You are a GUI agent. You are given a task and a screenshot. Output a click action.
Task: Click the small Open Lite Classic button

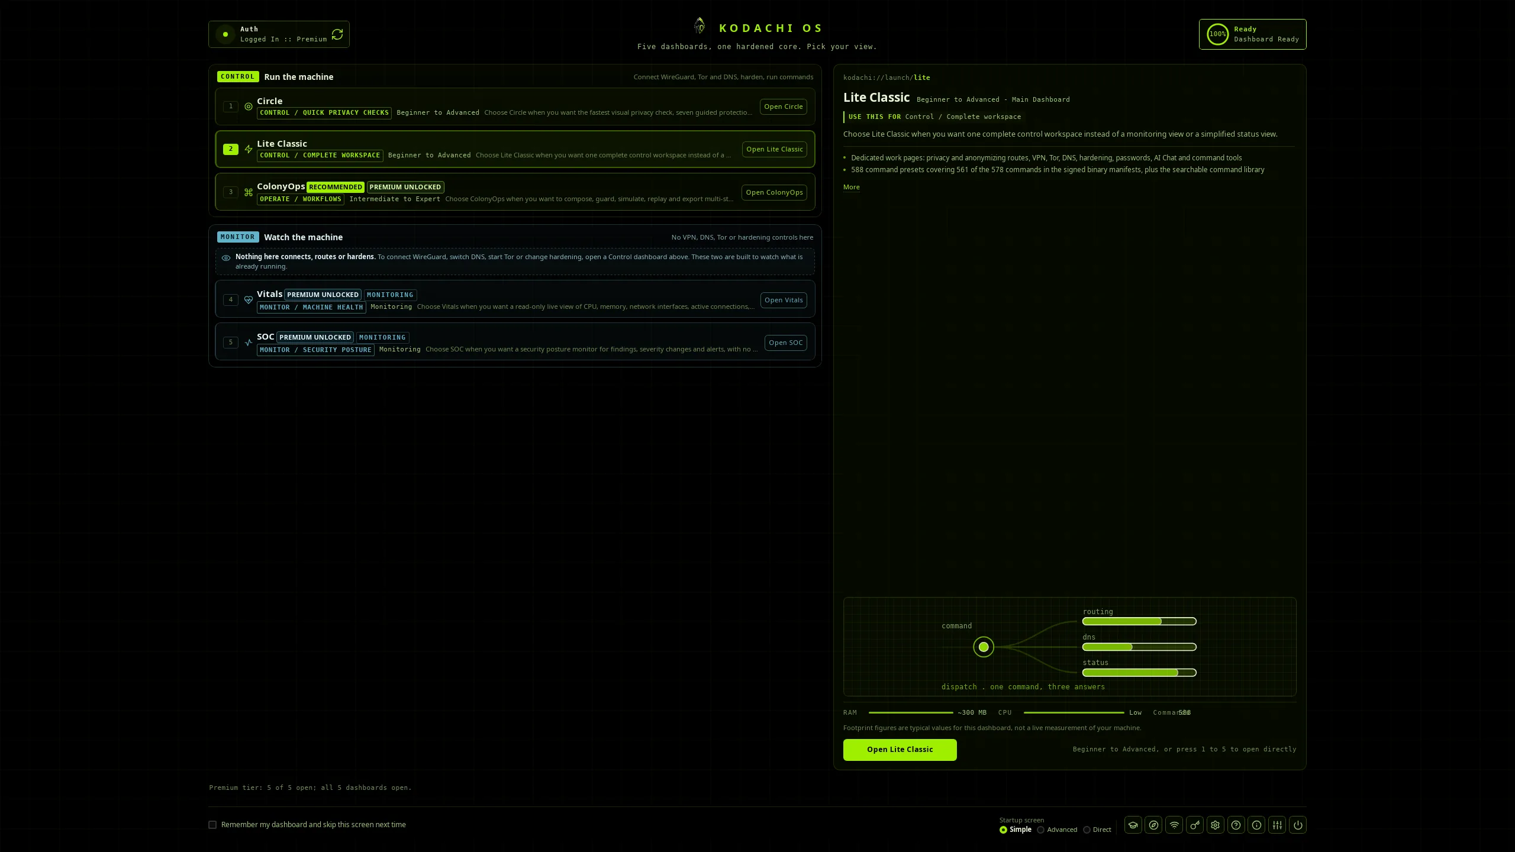[774, 149]
